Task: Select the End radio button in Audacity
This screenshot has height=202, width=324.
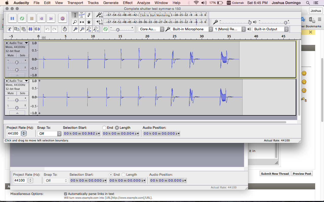Action: click(104, 128)
